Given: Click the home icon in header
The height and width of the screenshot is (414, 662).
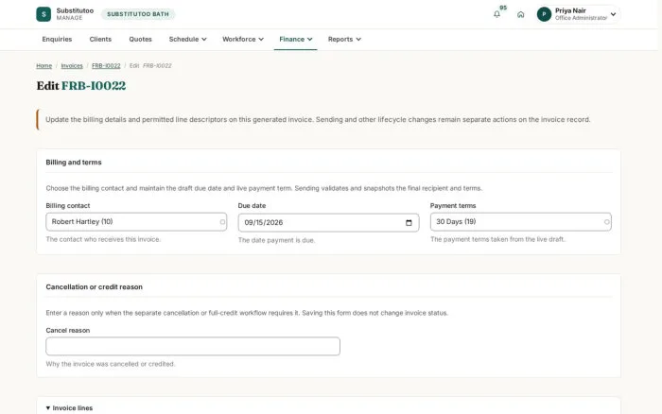Looking at the screenshot, I should click(520, 14).
